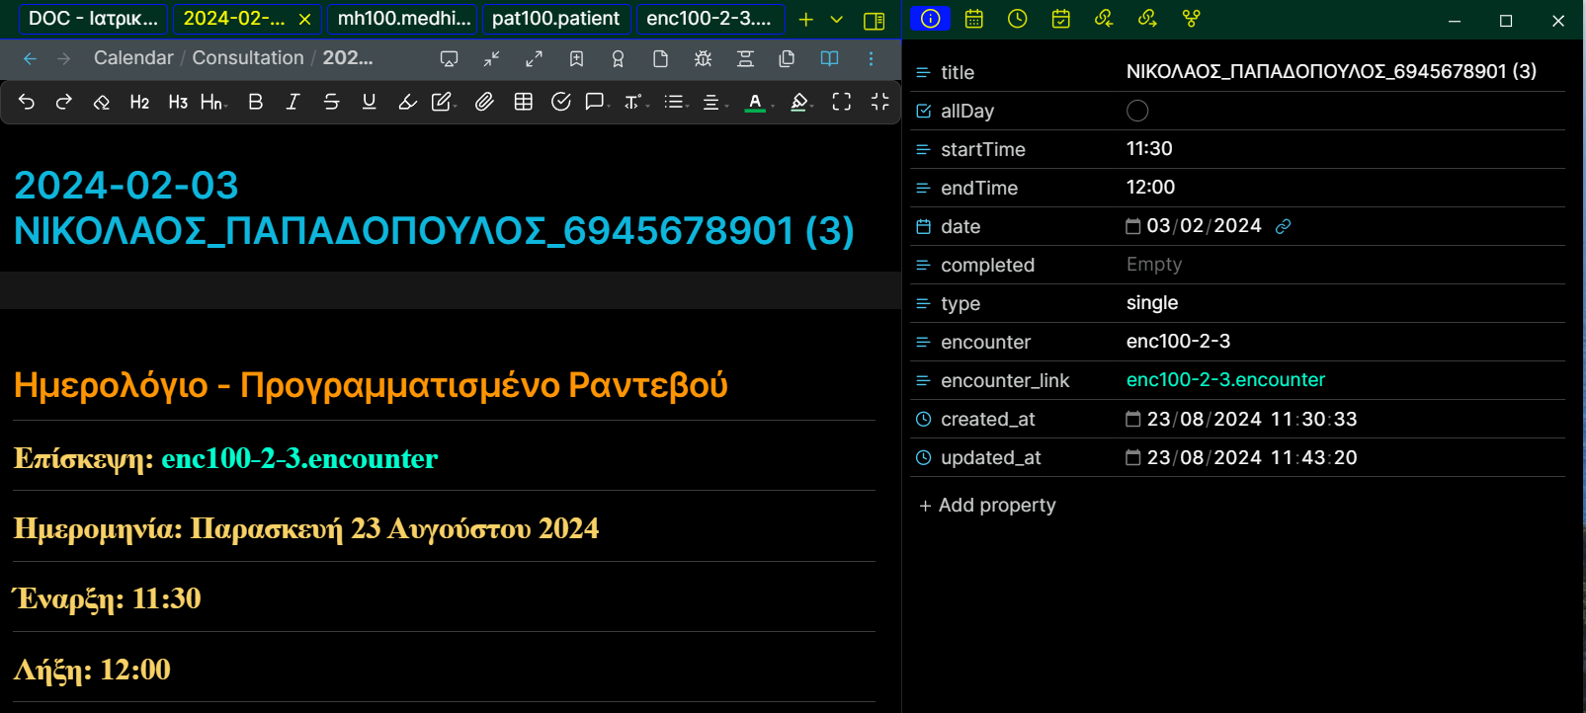This screenshot has height=713, width=1586.
Task: Open the Hn heading level dropdown
Action: click(x=213, y=102)
